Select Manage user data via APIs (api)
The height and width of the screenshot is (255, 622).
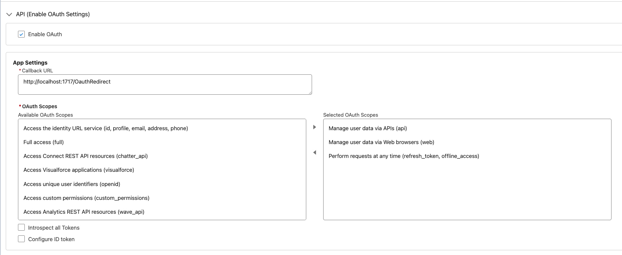(368, 129)
